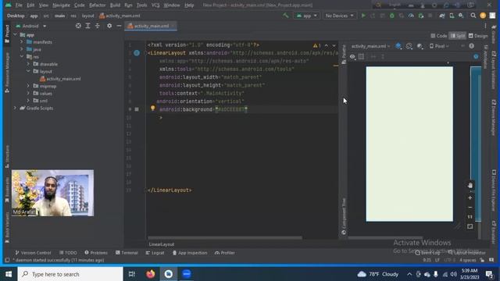Click zoom to fit screen icon

pos(470,226)
